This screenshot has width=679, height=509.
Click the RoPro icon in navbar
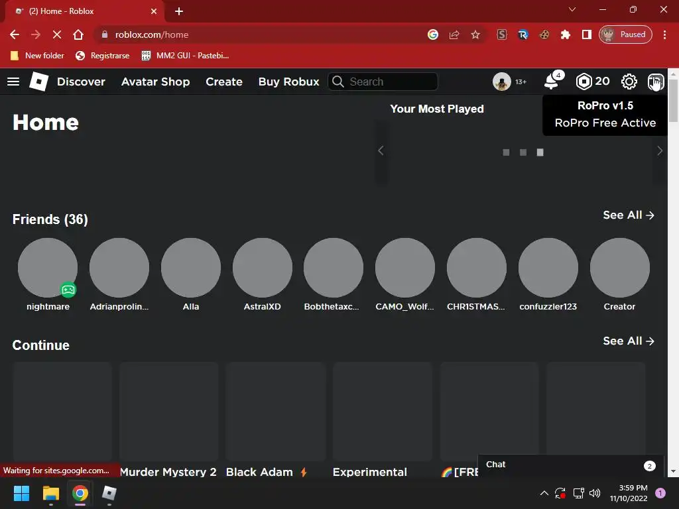click(655, 82)
